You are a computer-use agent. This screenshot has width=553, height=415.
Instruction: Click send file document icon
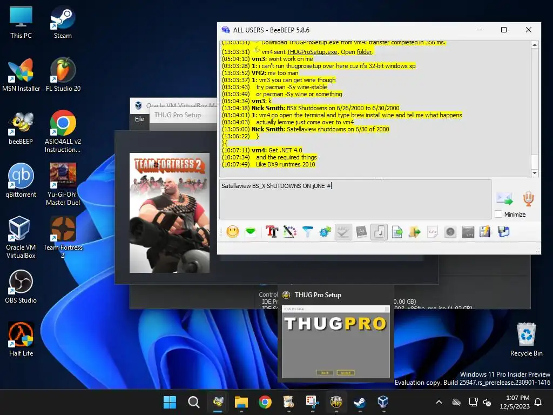[x=397, y=232]
